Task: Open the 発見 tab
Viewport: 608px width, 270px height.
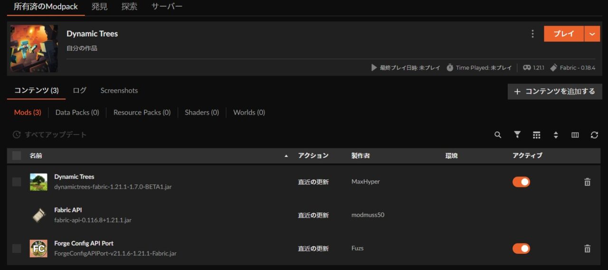Action: 100,7
